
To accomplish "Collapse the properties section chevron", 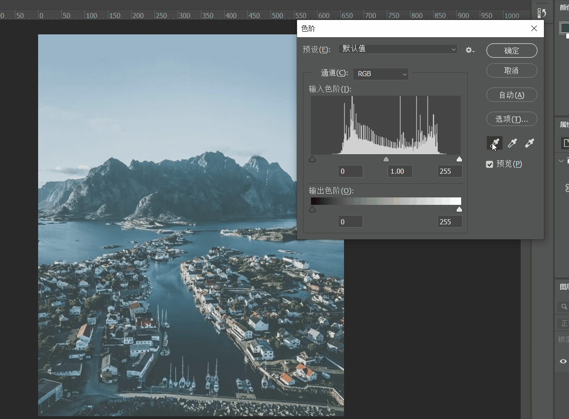I will point(561,161).
